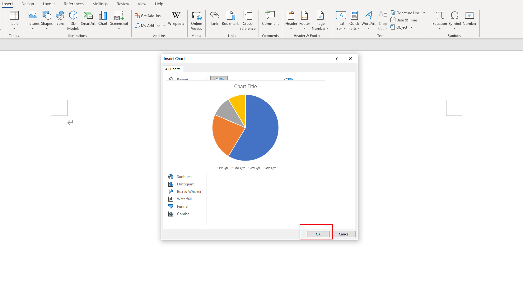Go to the Mailings tab
Screen dimensions: 523x282
tap(100, 4)
